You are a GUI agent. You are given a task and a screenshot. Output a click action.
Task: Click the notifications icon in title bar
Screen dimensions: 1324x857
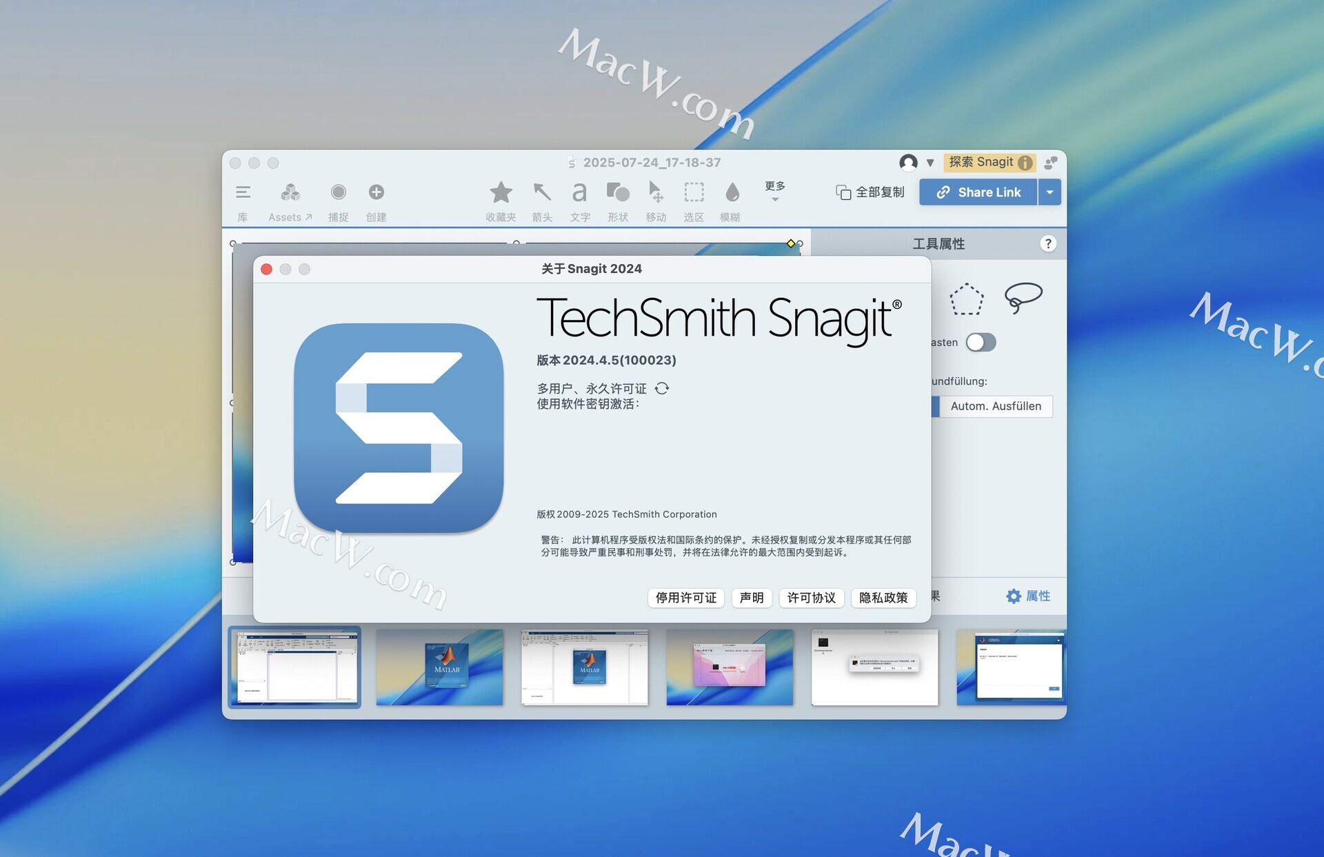pos(1051,163)
